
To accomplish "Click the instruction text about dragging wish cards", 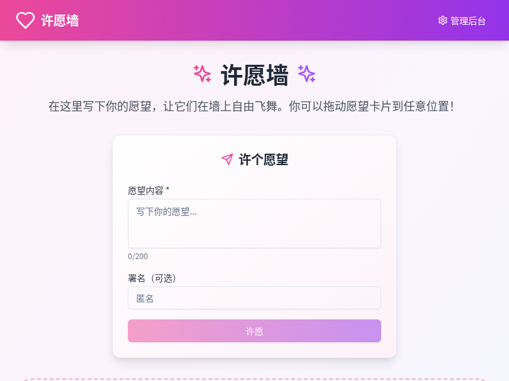I will [254, 105].
